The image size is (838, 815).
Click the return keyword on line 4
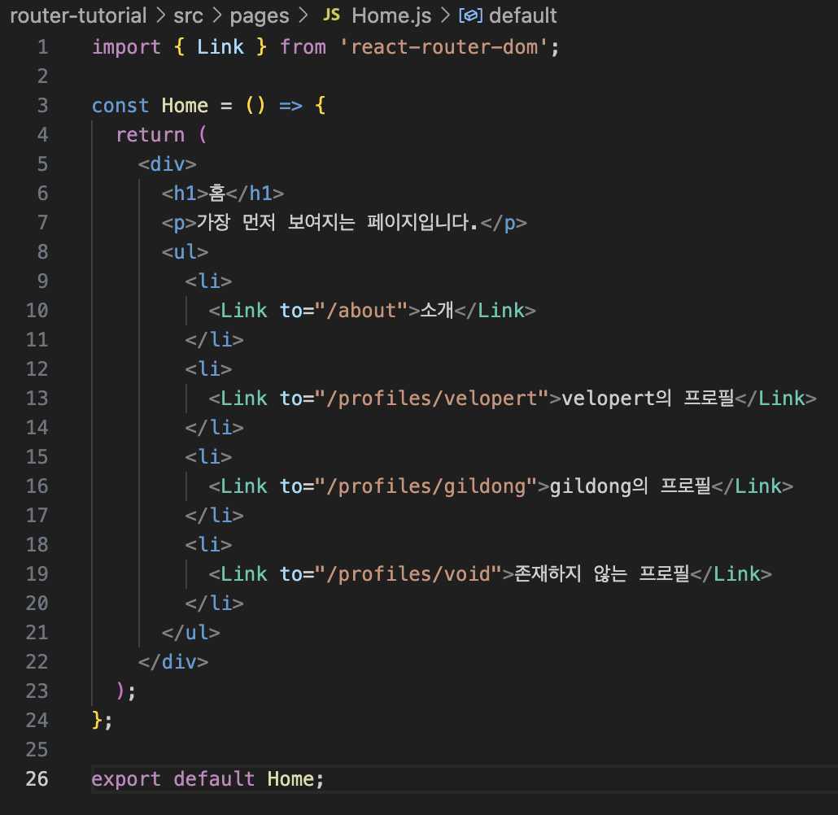151,135
